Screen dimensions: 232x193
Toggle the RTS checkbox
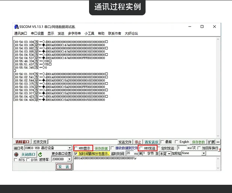coord(15,160)
